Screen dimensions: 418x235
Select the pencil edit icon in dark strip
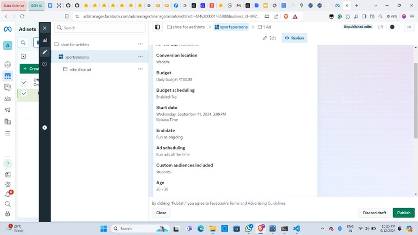click(45, 52)
